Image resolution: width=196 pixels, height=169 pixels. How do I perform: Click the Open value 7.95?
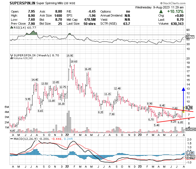[x=31, y=11]
